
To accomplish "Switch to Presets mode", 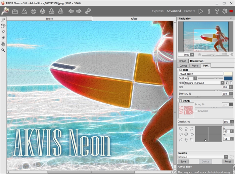I will pos(190,11).
